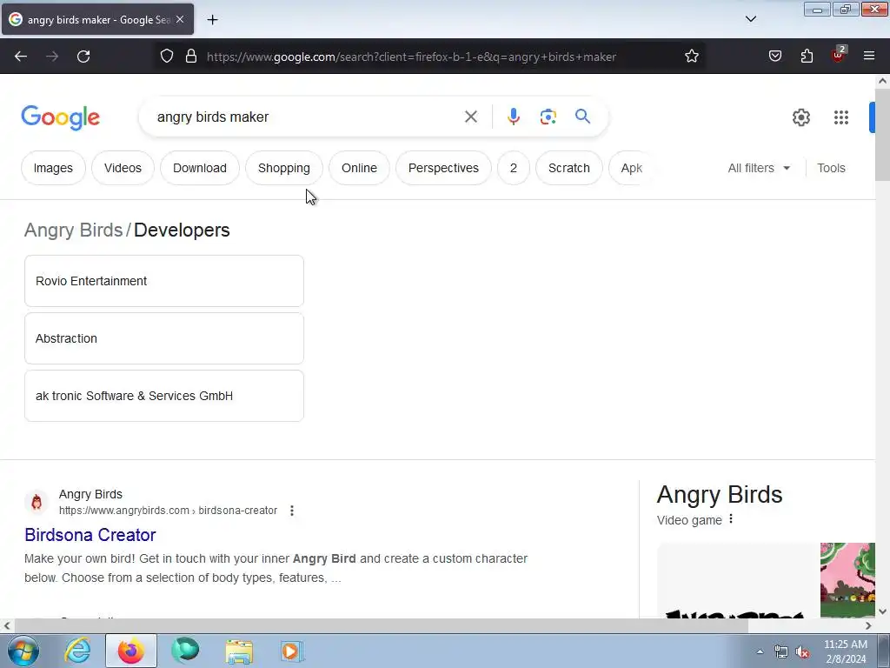Image resolution: width=890 pixels, height=668 pixels.
Task: Click the vertical scrollbar down arrow
Action: (x=882, y=611)
